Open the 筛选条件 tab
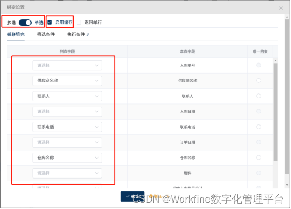The width and height of the screenshot is (291, 209). tap(46, 34)
